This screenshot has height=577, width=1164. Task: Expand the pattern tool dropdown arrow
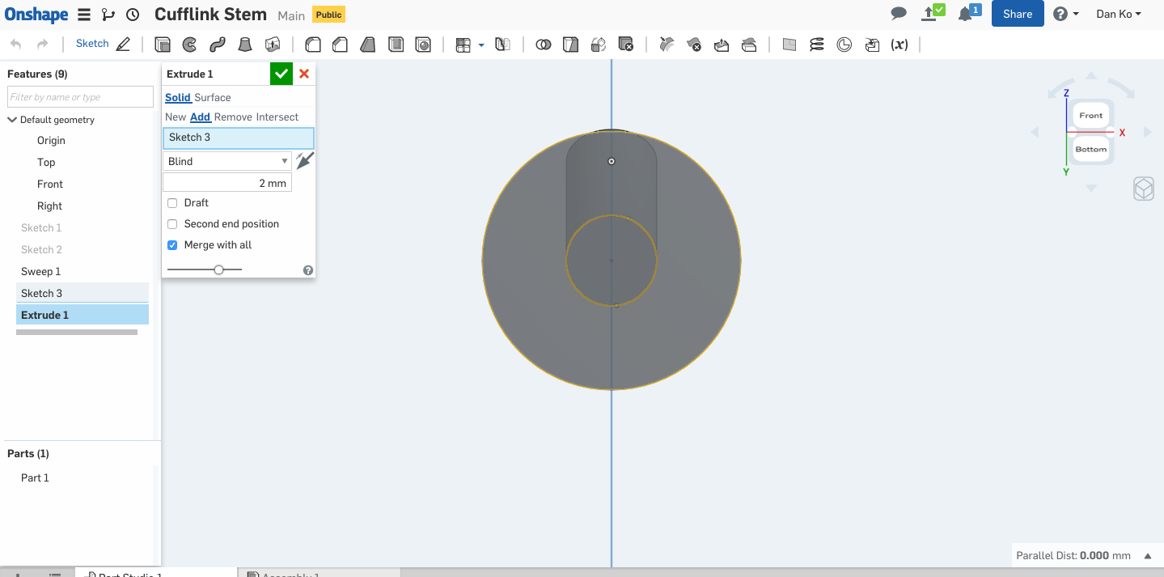481,45
